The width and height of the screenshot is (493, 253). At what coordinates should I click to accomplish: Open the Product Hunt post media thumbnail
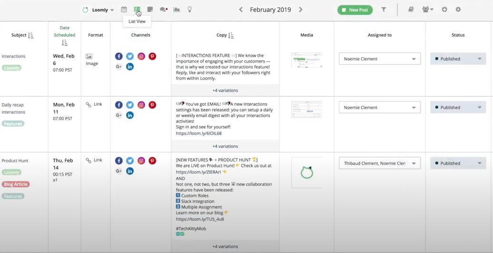(306, 172)
